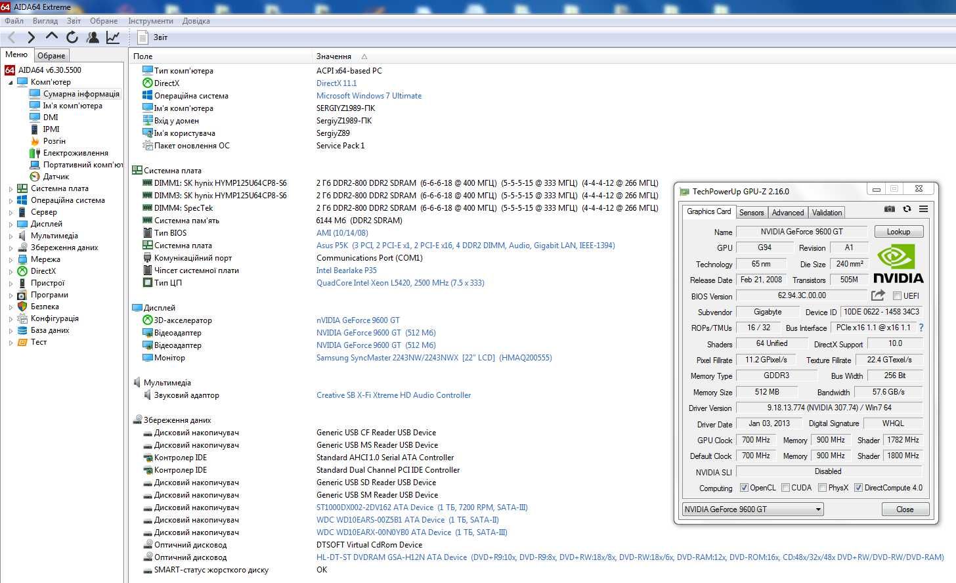Click the AIDA64 v6.30.5500 root node
This screenshot has width=956, height=583.
(50, 70)
